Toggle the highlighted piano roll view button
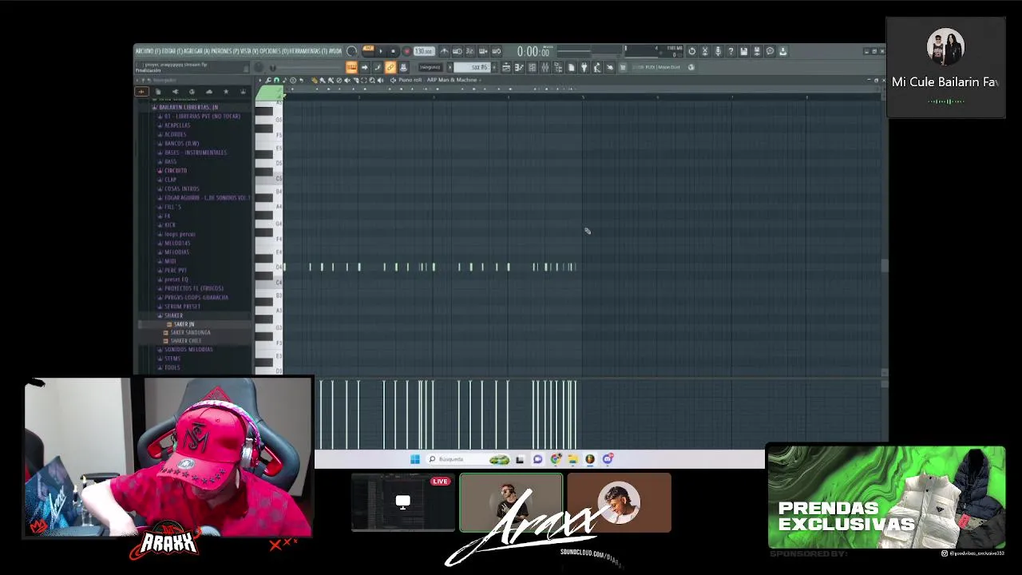The height and width of the screenshot is (575, 1022). point(351,67)
